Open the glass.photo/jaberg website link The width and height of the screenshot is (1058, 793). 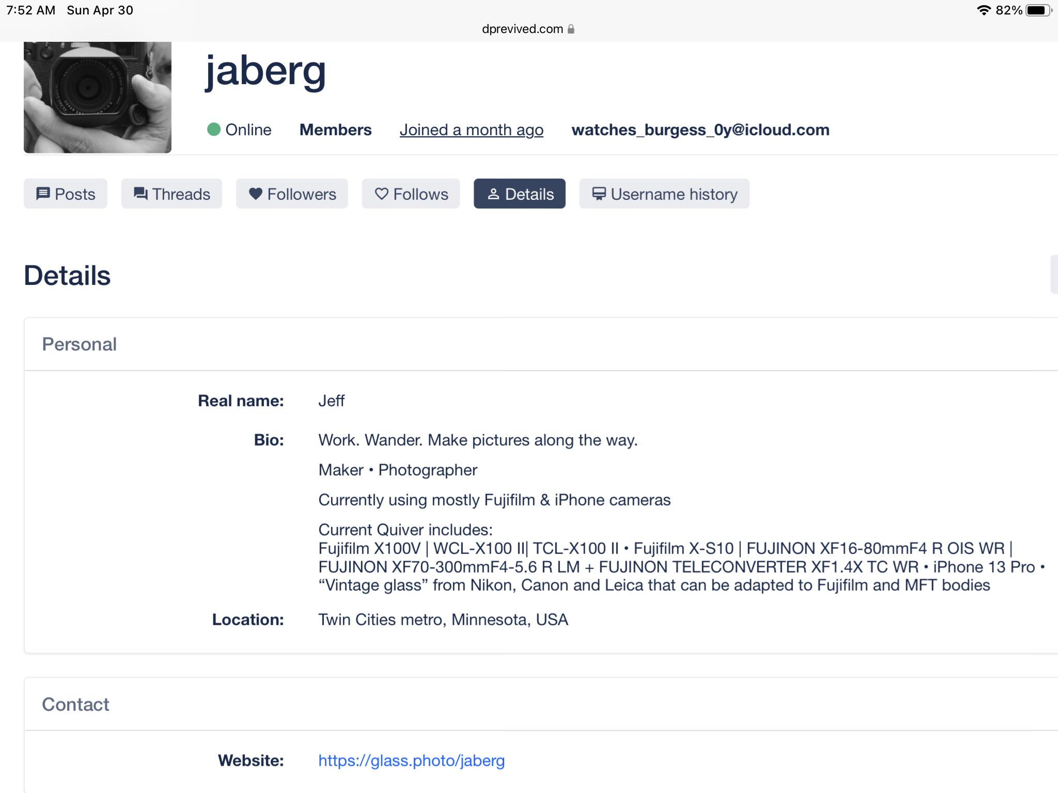click(x=412, y=760)
